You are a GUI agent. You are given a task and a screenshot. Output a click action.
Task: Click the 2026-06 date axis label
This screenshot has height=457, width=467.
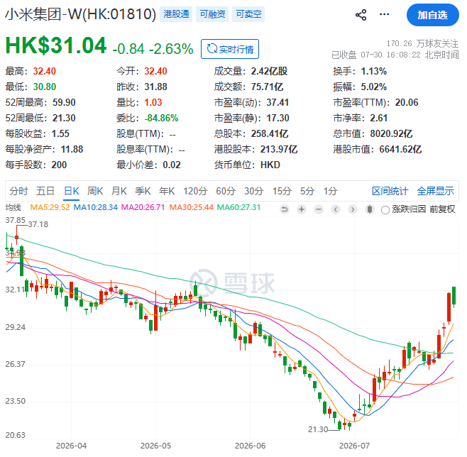[250, 446]
